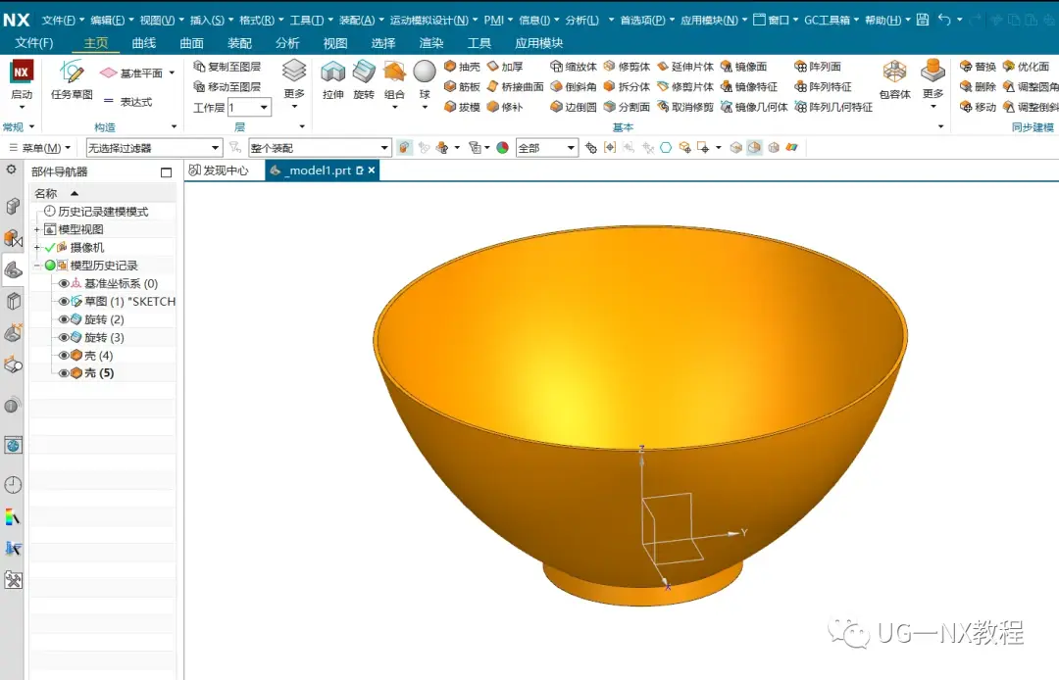Open the 菜单(M) dropdown
Screen dimensions: 1059x680
point(40,148)
